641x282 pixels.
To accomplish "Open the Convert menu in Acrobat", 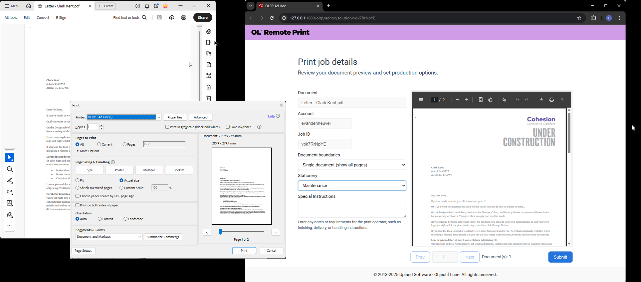I will coord(43,18).
